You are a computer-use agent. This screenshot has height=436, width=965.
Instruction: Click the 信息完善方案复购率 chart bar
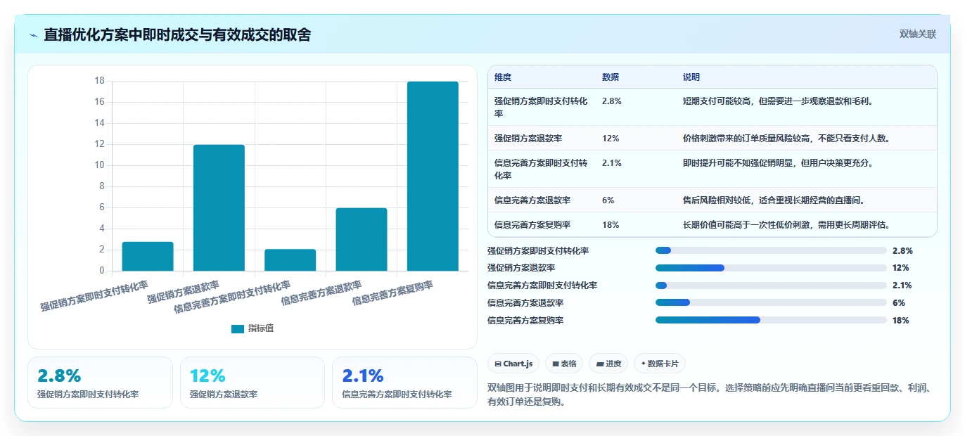[433, 176]
